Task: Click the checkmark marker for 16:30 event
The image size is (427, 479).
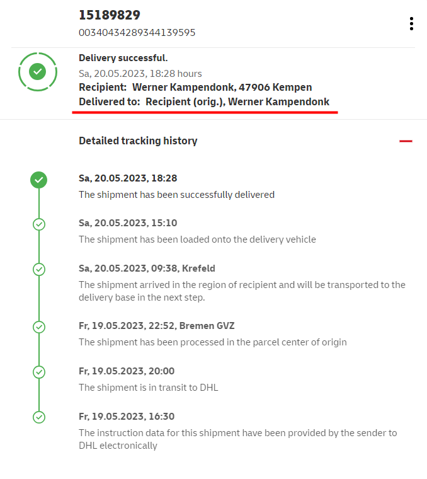Action: pos(39,417)
